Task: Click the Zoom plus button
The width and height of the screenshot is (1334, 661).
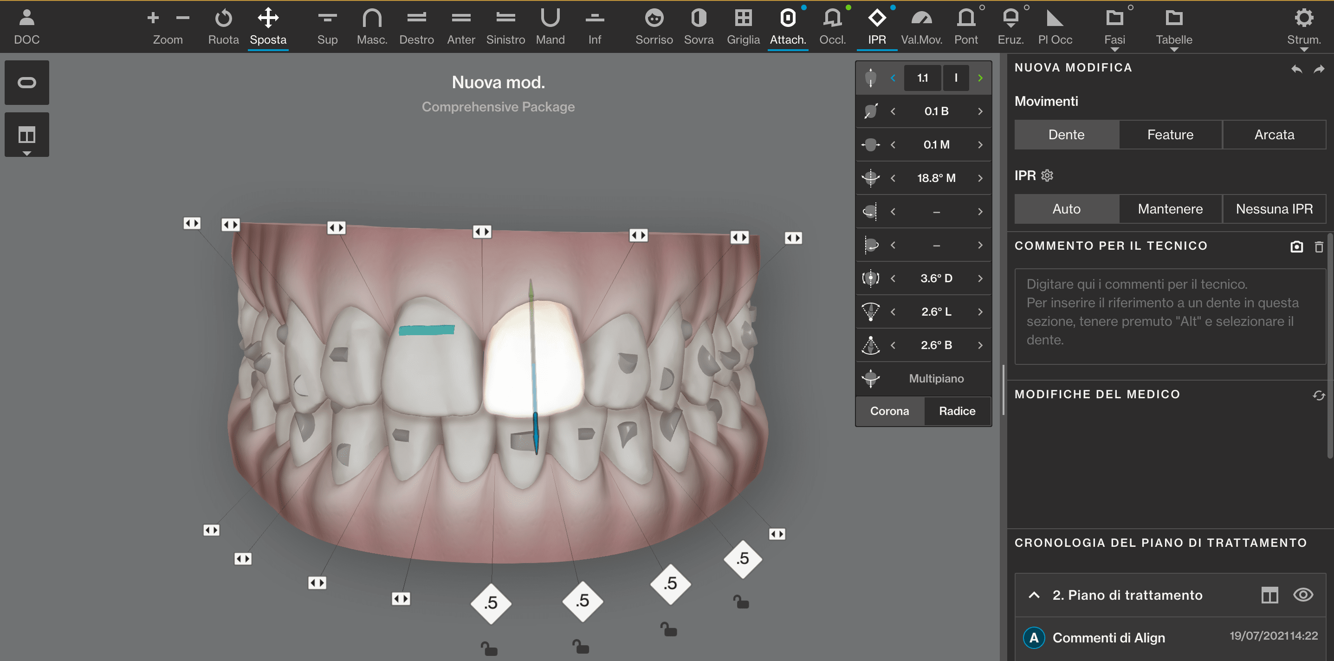Action: 152,18
